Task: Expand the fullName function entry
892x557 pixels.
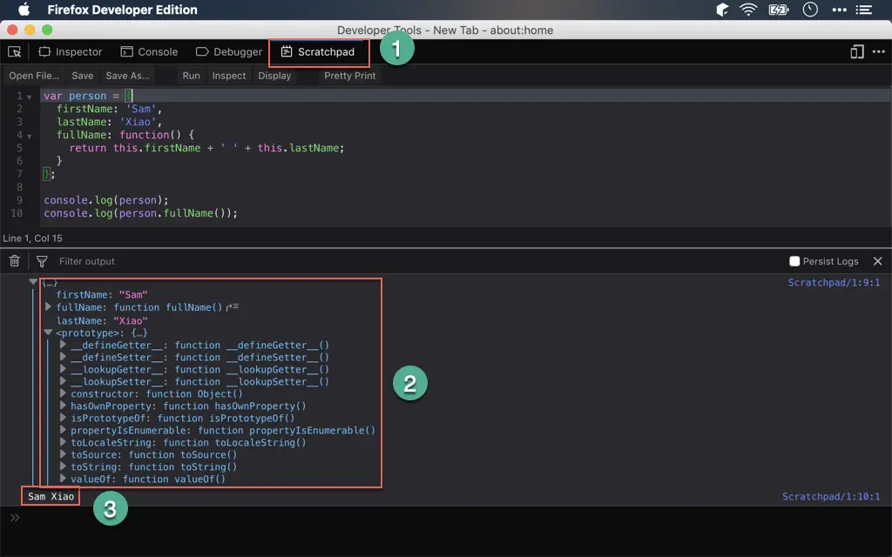Action: [48, 307]
